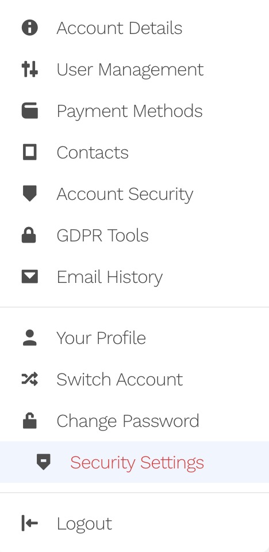Click the wallet icon next to Payment Methods

tap(29, 111)
